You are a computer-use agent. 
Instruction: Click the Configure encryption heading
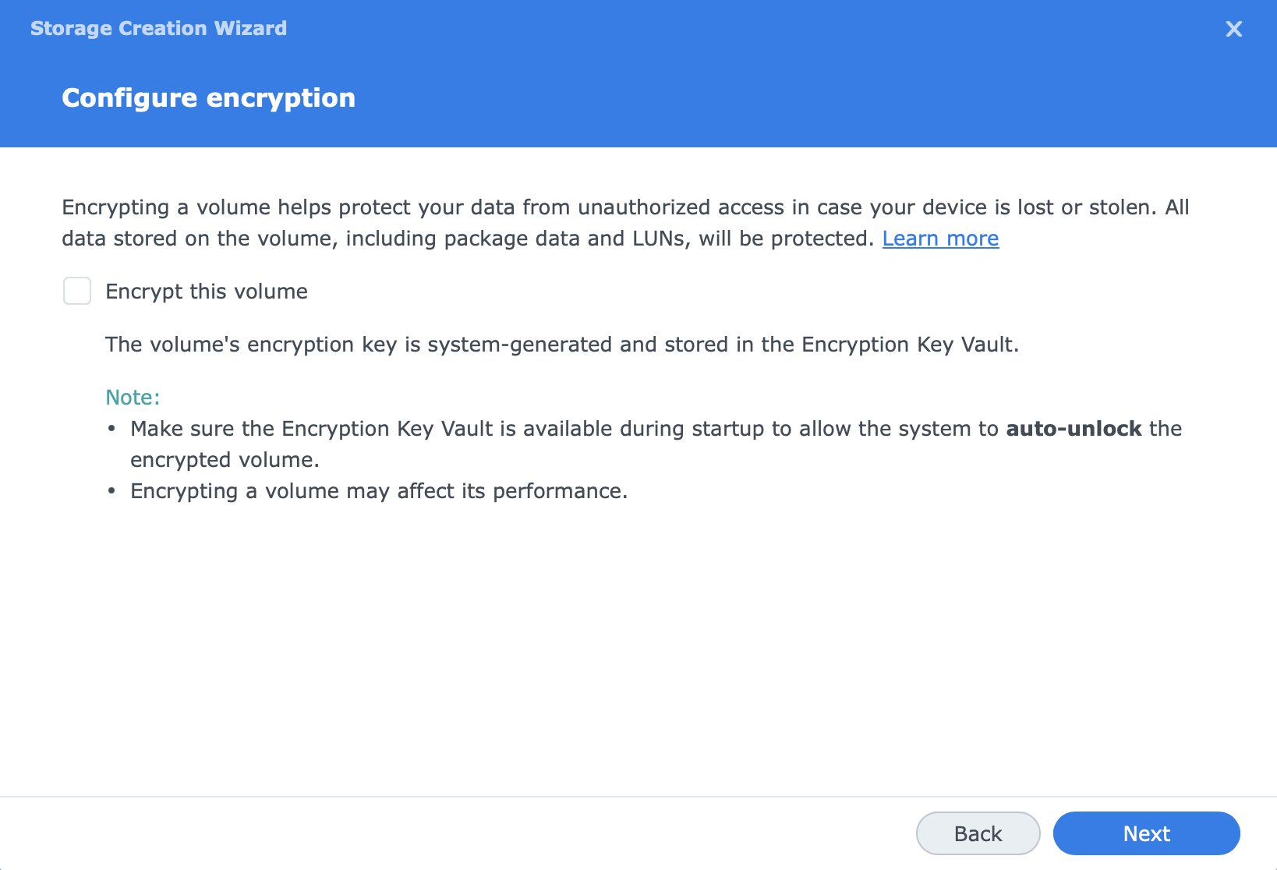point(208,97)
